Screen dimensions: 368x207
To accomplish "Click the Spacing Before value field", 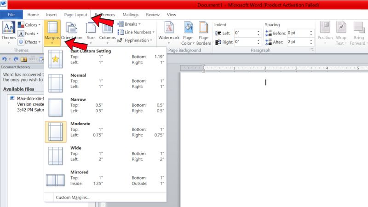I will pyautogui.click(x=298, y=33).
